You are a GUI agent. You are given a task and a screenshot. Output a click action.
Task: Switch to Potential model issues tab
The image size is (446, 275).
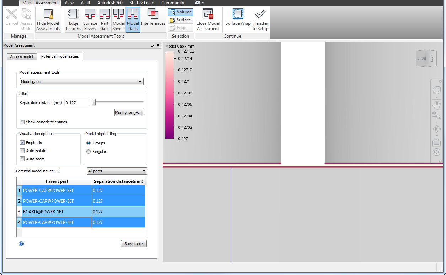click(60, 56)
